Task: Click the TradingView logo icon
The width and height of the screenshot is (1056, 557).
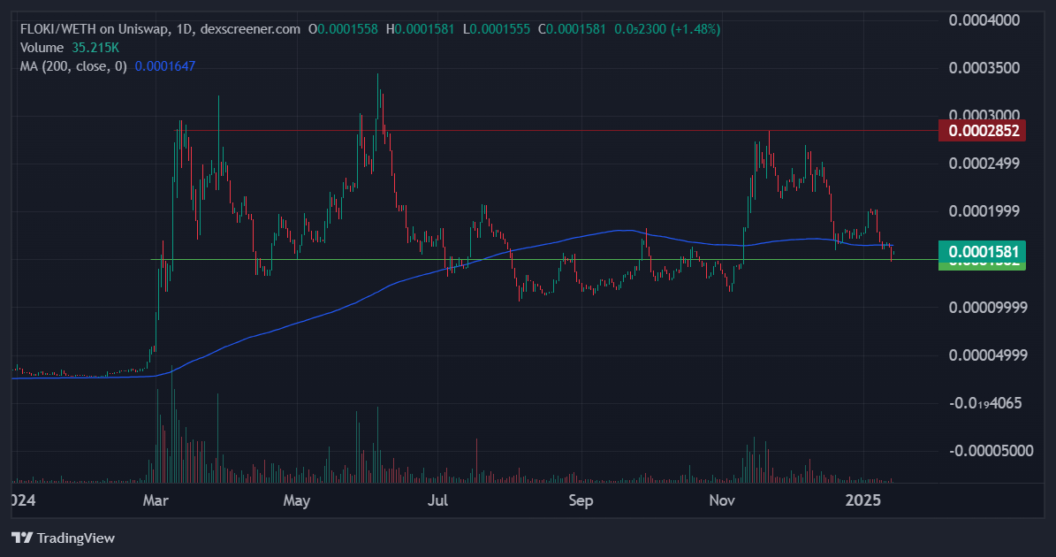Action: pyautogui.click(x=22, y=538)
